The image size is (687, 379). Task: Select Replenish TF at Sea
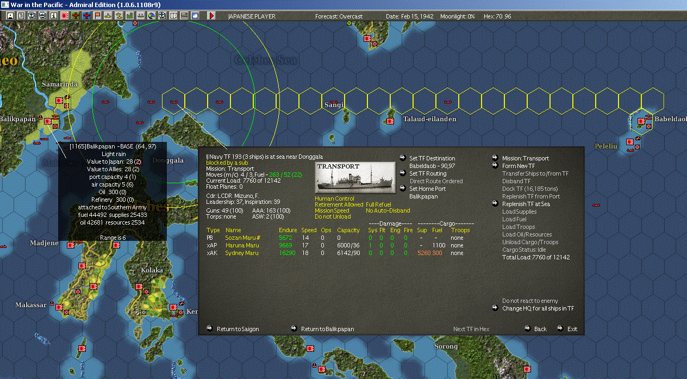point(526,204)
